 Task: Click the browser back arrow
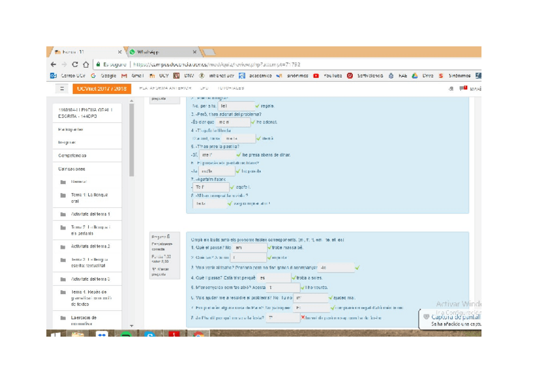point(54,65)
